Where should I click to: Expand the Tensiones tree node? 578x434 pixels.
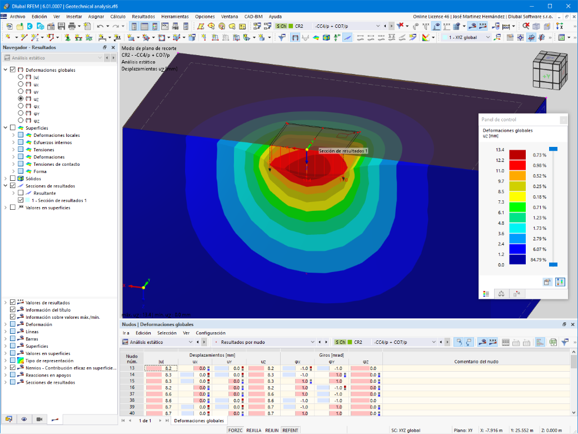[13, 150]
